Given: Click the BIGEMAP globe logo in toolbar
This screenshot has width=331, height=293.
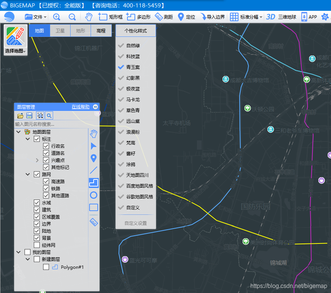Looking at the screenshot, I should point(9,17).
